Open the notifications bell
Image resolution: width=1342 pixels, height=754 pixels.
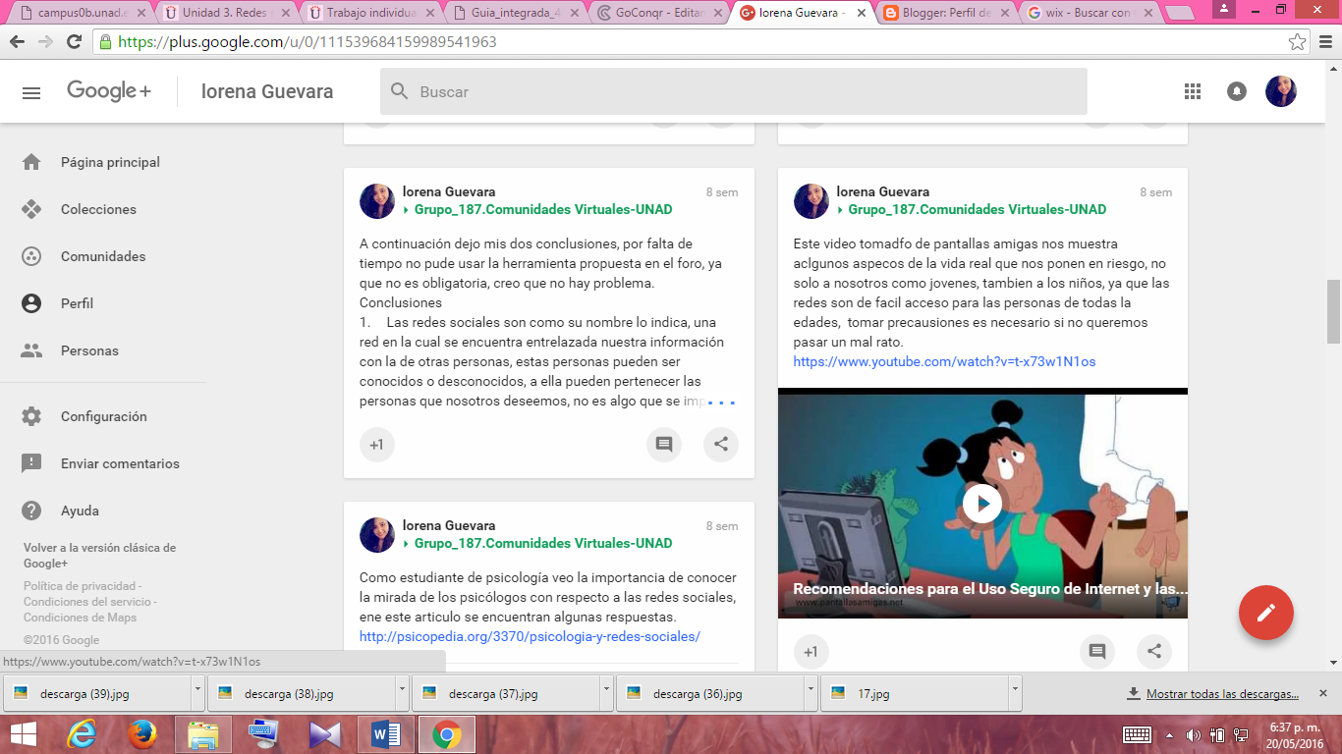click(x=1237, y=91)
